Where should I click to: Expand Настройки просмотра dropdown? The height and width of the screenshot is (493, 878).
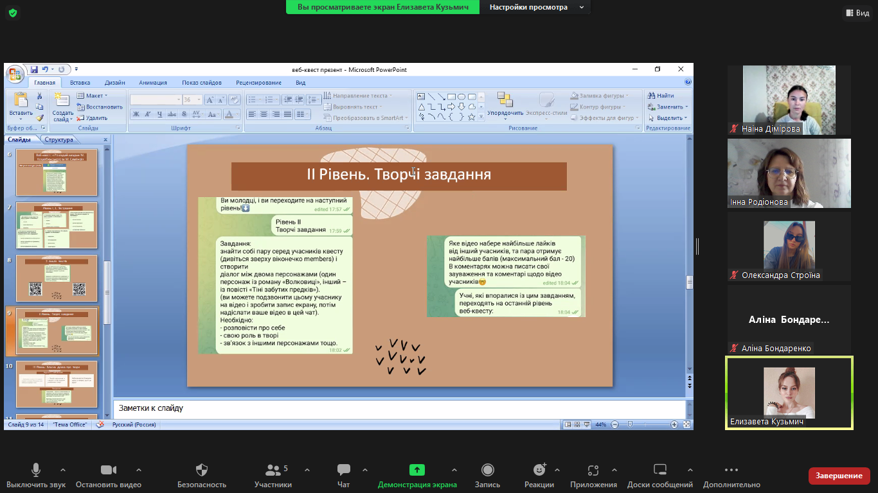537,7
